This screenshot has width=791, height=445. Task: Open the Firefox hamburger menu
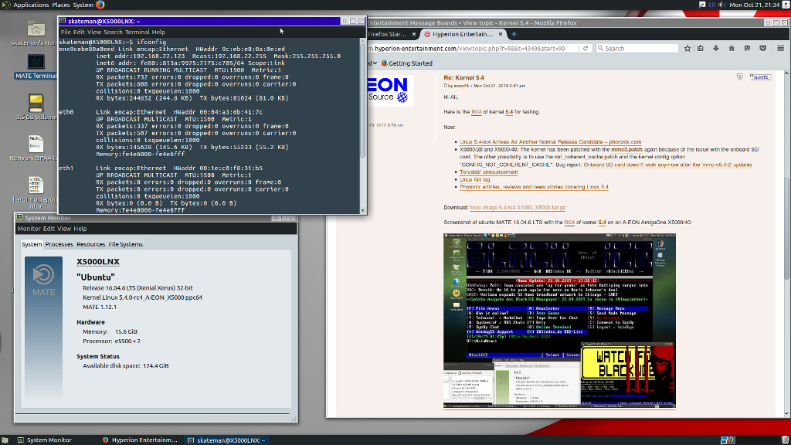point(780,49)
